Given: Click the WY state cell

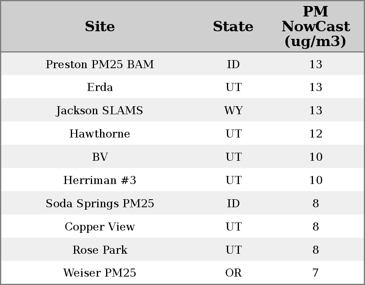Looking at the screenshot, I should click(x=233, y=111).
